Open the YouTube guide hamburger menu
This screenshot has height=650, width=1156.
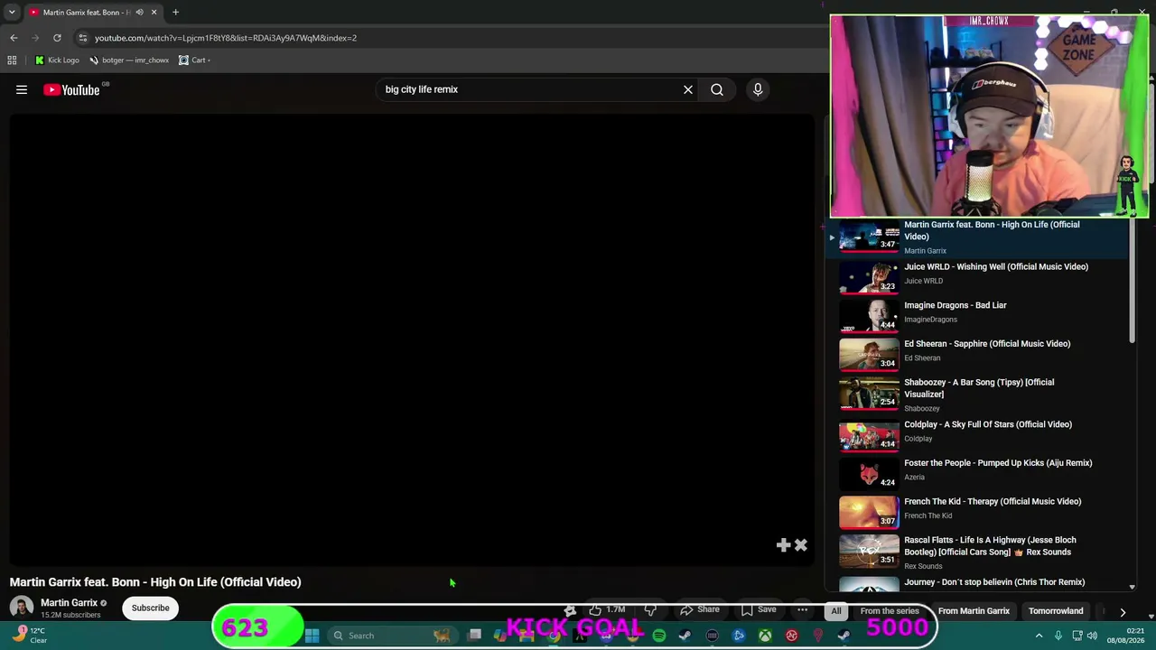pos(22,89)
